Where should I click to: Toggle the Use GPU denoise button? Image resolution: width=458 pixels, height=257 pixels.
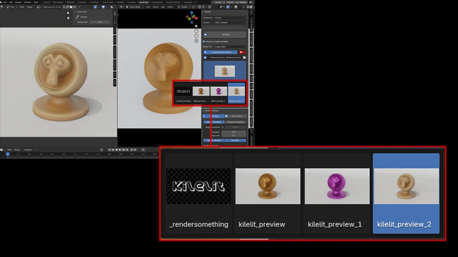(235, 140)
